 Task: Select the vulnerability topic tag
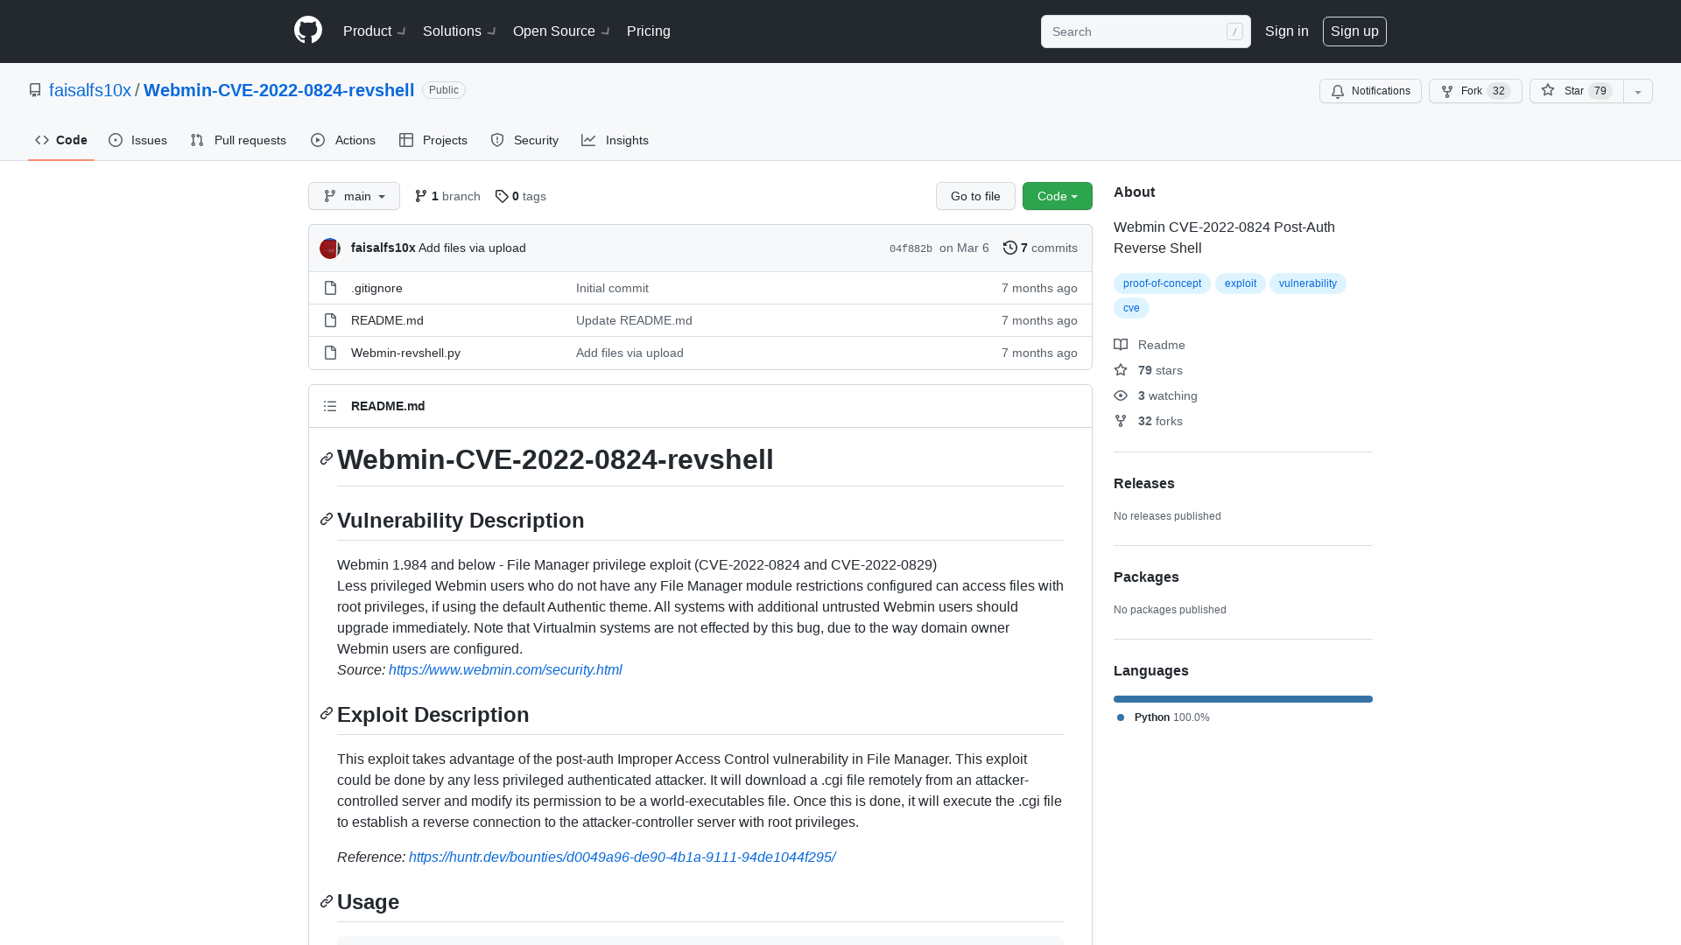click(1307, 283)
